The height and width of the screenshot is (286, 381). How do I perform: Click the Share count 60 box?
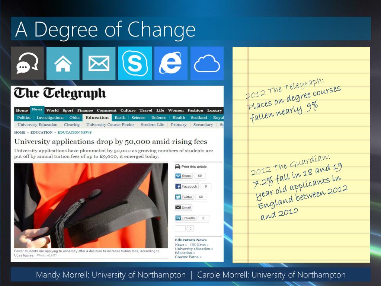pos(200,176)
